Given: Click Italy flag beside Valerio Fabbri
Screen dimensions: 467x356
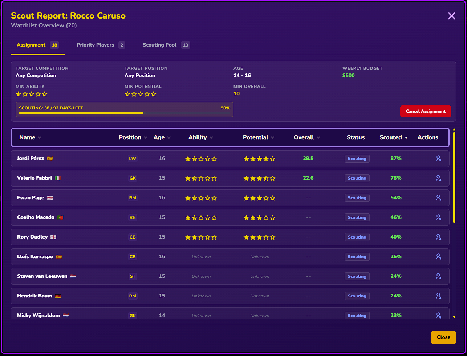Looking at the screenshot, I should point(58,178).
